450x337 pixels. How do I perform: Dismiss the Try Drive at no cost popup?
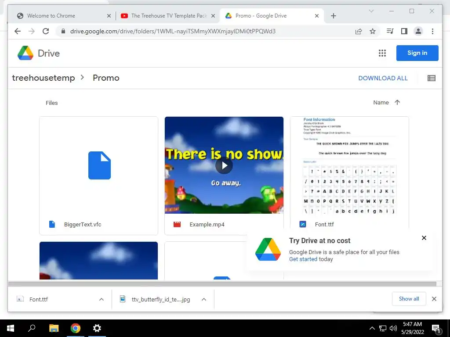click(x=424, y=238)
